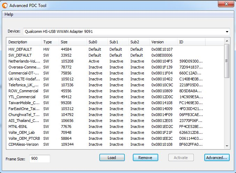The width and height of the screenshot is (236, 173).
Task: Click ID value BF602FFA0...
Action: [x=191, y=144]
